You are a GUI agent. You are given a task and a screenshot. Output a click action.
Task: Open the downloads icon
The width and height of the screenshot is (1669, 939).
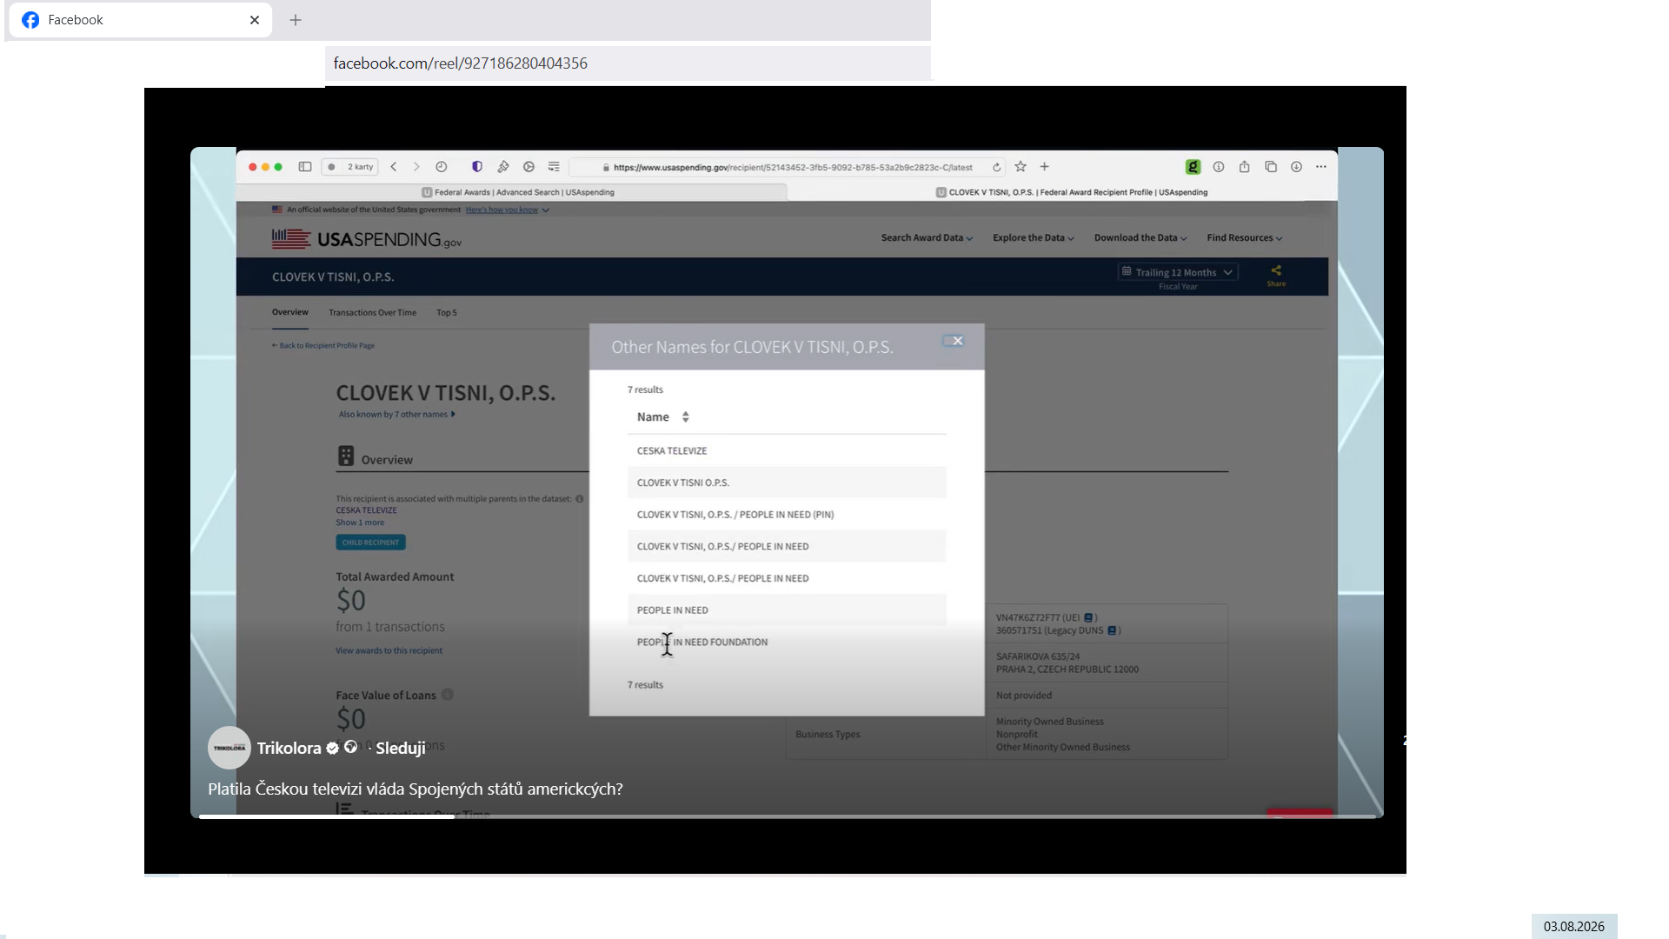click(x=1296, y=167)
